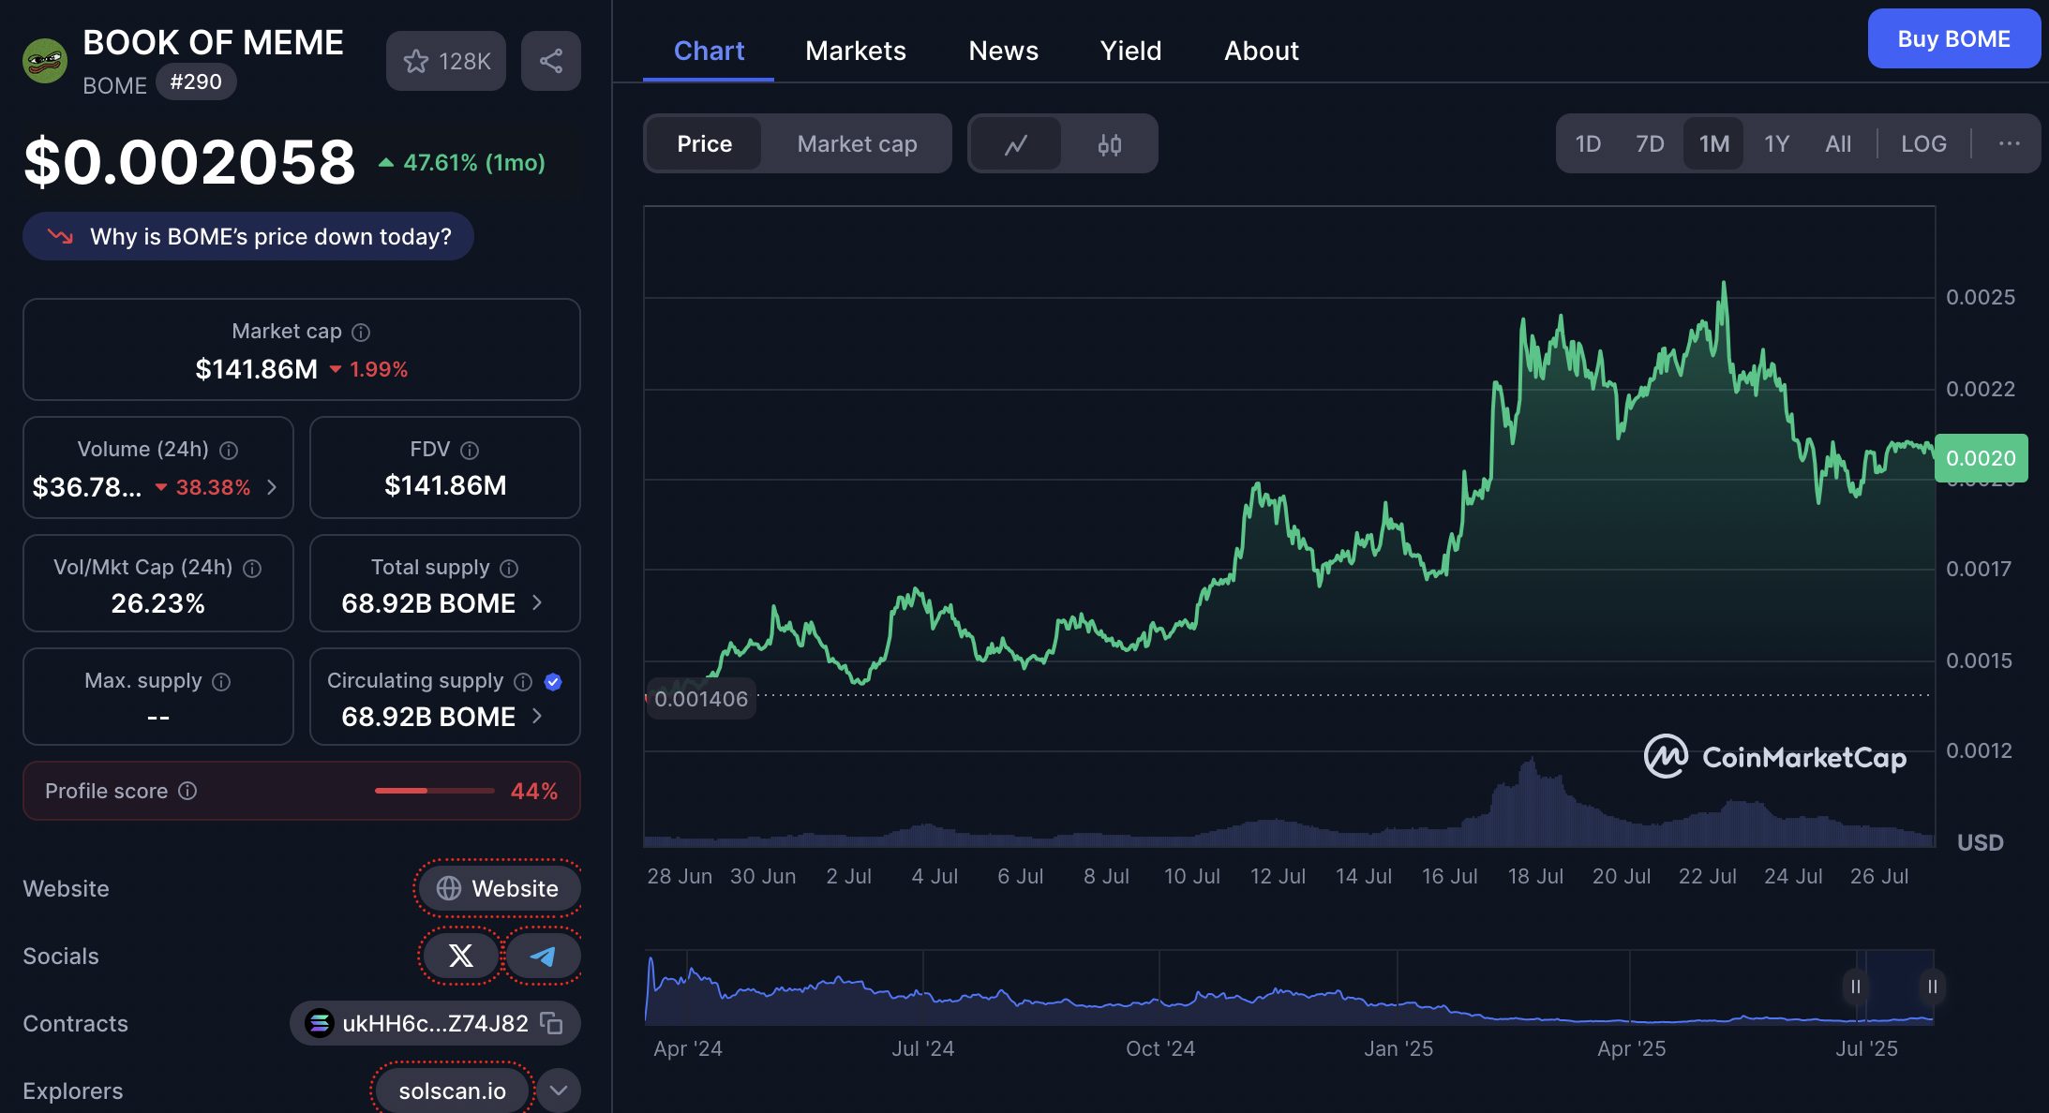Click the selected window in range navigator
The width and height of the screenshot is (2049, 1113).
point(1893,987)
